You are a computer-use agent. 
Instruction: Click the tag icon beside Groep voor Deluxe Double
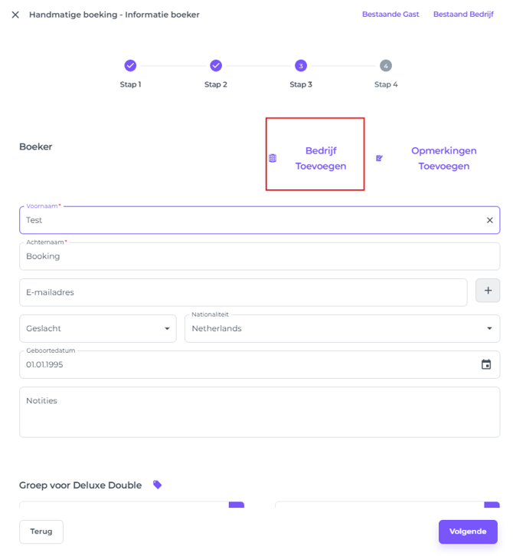pyautogui.click(x=158, y=485)
